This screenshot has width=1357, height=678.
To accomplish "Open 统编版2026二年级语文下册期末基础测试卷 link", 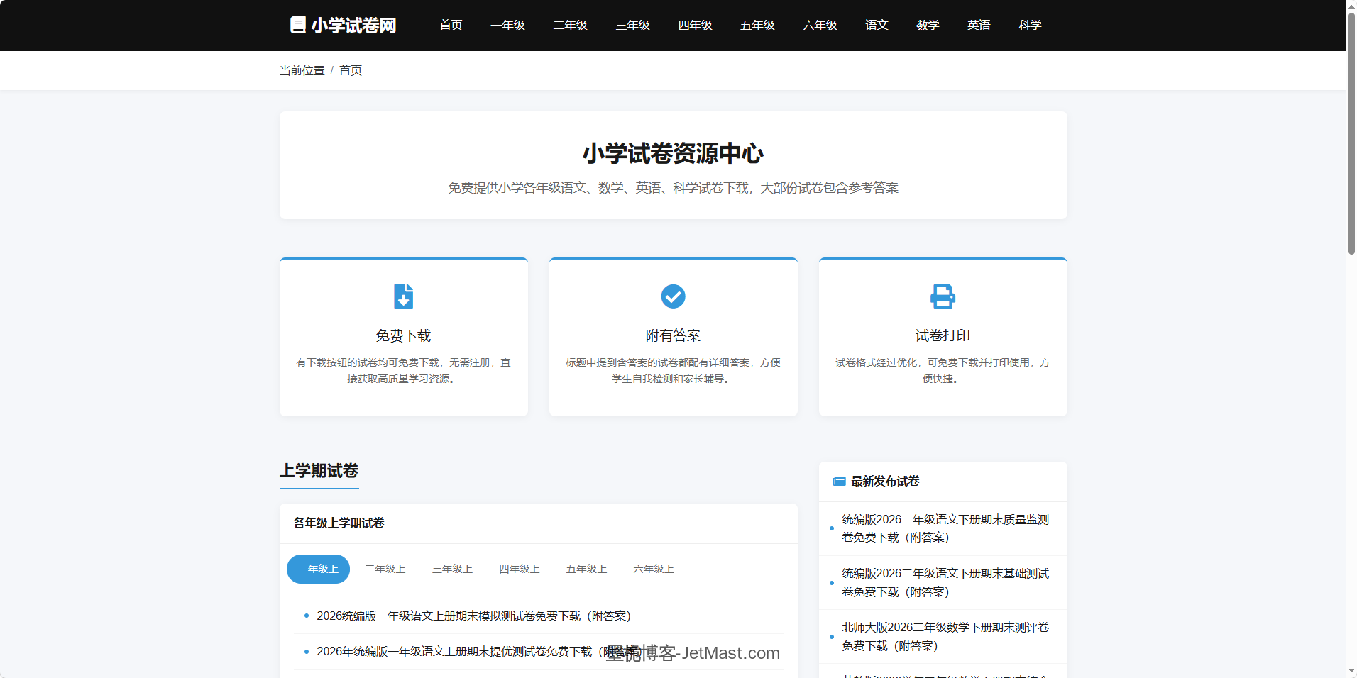I will coord(945,582).
